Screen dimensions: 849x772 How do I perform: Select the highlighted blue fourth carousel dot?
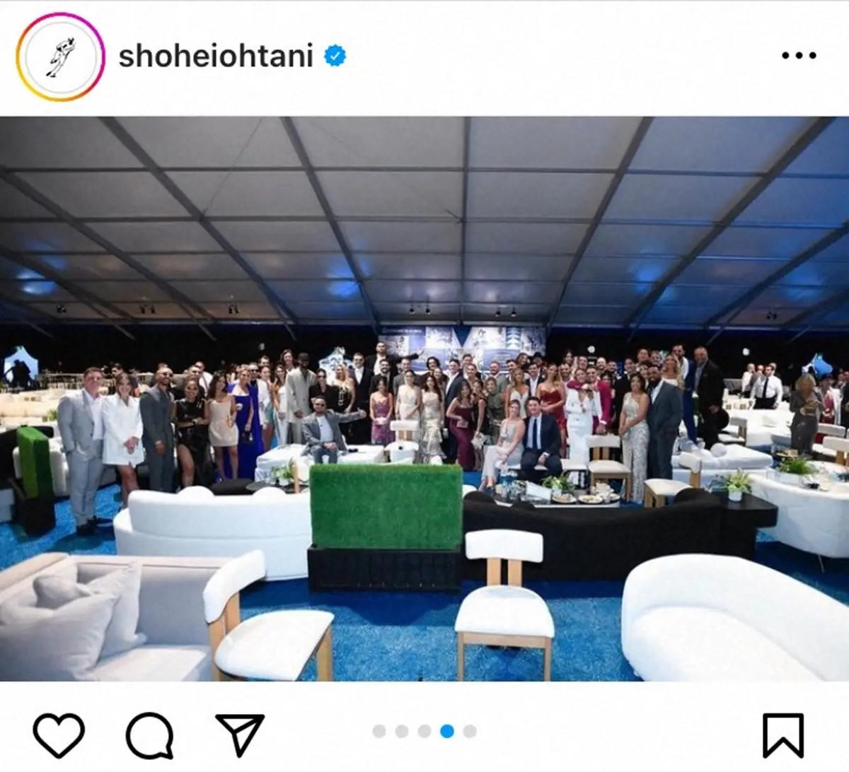click(x=447, y=731)
